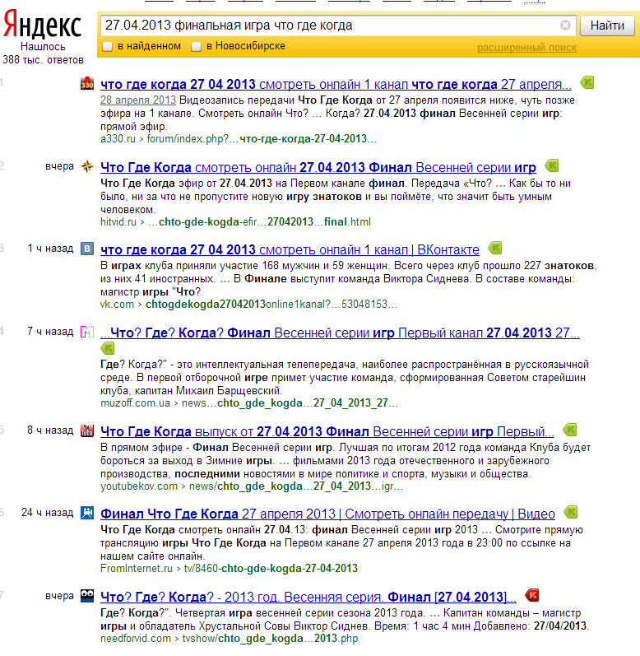This screenshot has width=640, height=656.
Task: Click the '8 ч назад' timestamp
Action: [x=50, y=430]
